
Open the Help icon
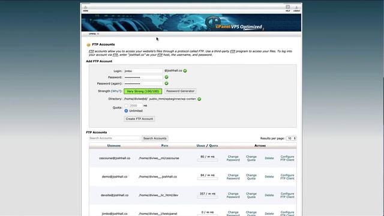[288, 8]
